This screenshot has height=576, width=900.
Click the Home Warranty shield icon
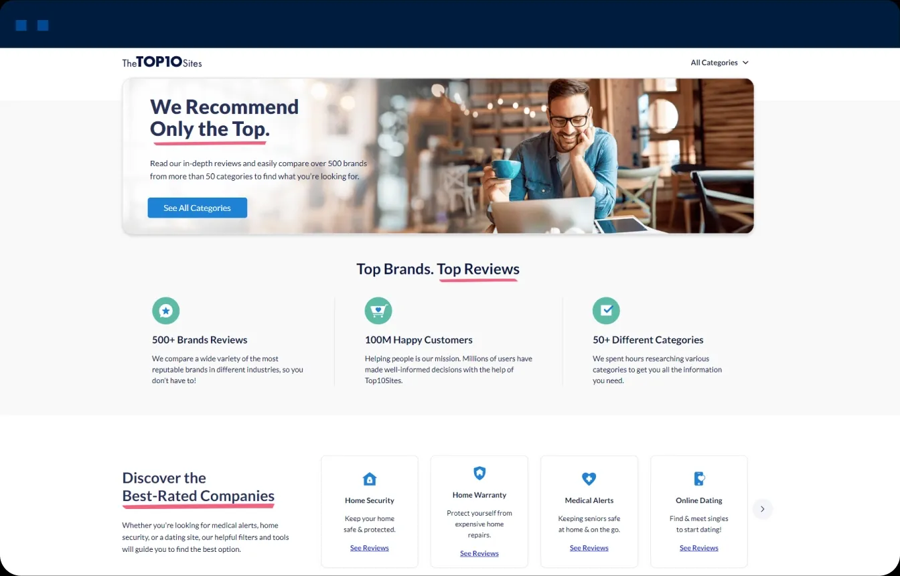[479, 474]
